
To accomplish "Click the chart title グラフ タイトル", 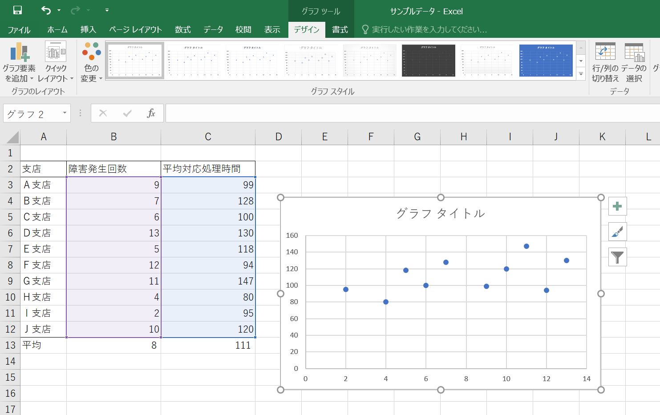I will tap(440, 214).
